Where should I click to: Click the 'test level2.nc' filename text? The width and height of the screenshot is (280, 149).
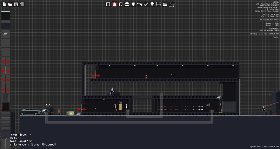tap(21, 141)
